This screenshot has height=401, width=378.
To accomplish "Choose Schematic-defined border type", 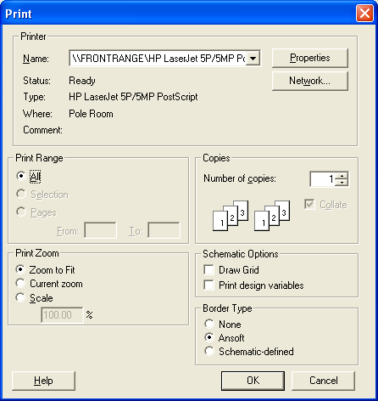I will (209, 351).
